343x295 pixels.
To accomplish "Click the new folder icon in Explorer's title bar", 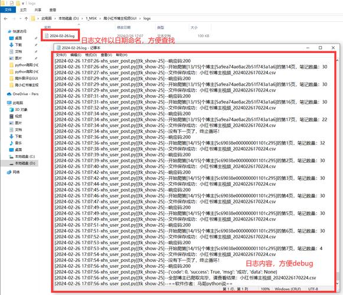I will point(18,3).
